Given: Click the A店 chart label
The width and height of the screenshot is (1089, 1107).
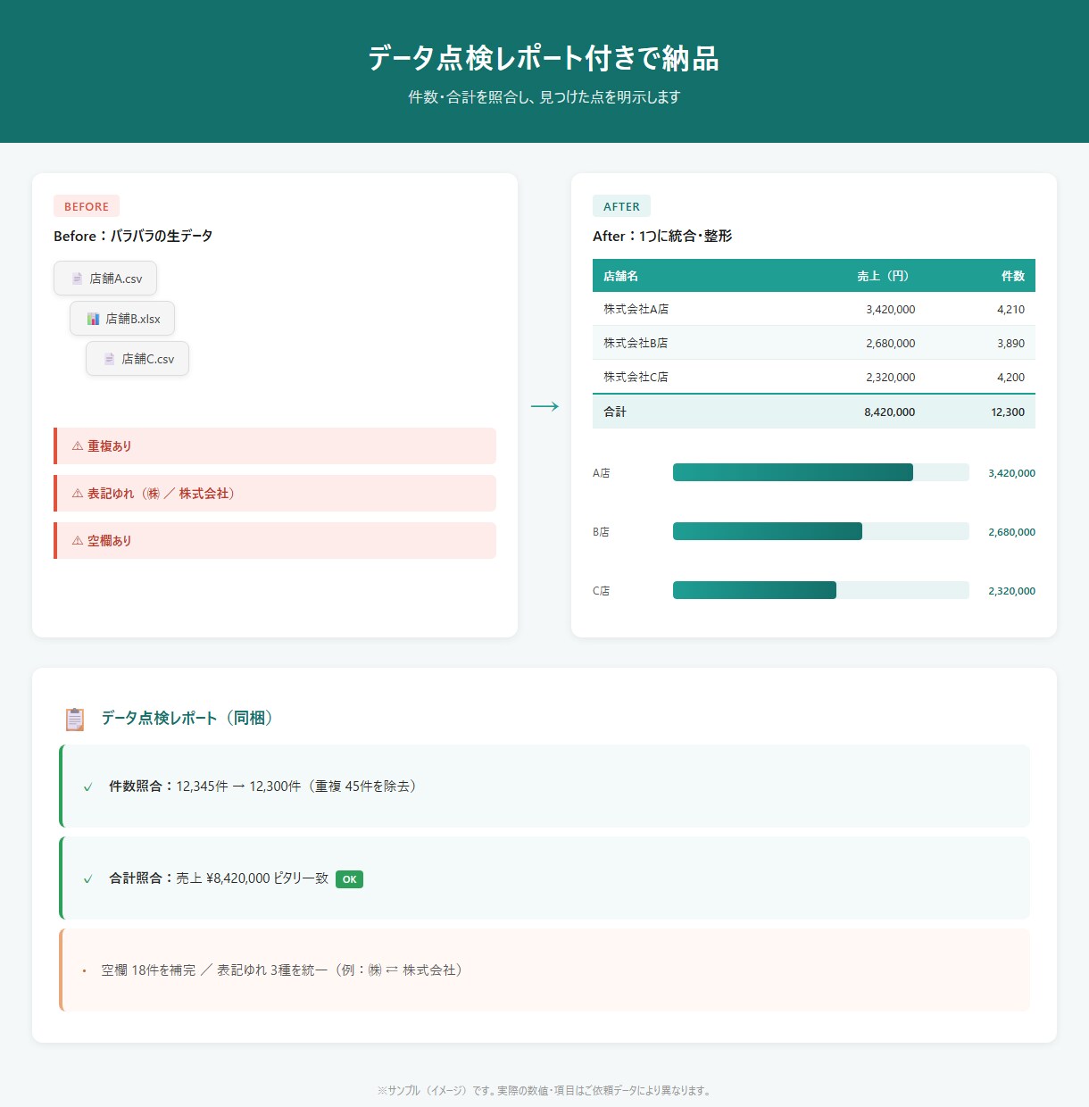Looking at the screenshot, I should coord(602,473).
